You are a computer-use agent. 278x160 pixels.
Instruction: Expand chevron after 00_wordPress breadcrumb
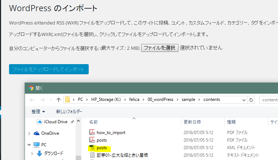click(x=177, y=100)
